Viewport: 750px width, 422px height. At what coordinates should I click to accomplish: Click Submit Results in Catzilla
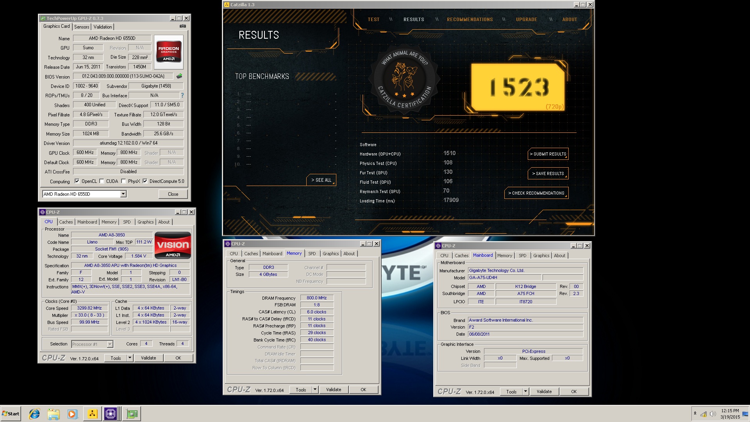(548, 154)
